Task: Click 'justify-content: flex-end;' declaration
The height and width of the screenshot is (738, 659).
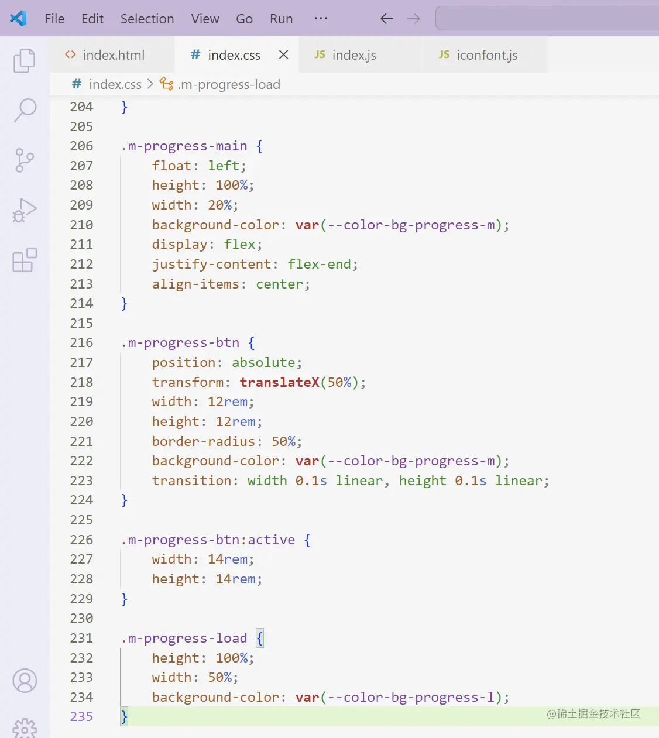Action: (x=255, y=264)
